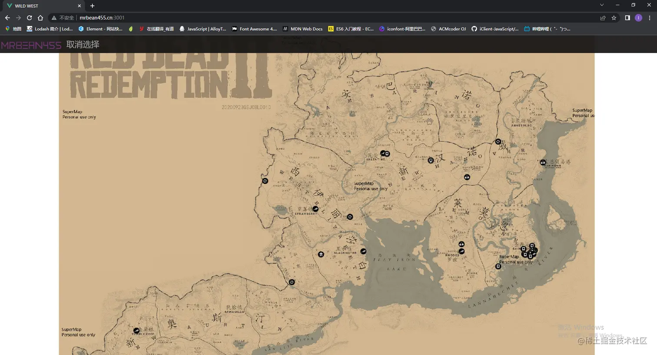Close the WILD WEST tab

[79, 6]
